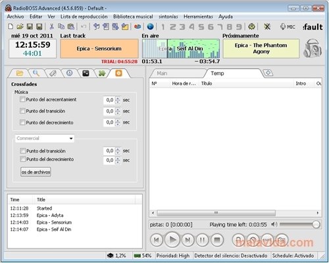The height and width of the screenshot is (263, 329).
Task: Open the clock scheduler tab
Action: click(69, 73)
